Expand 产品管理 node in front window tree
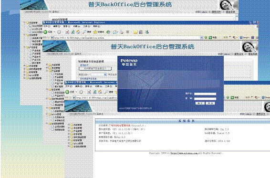 click(69, 131)
